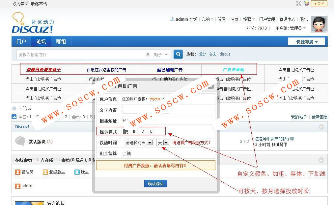
Task: Switch to the 门户 nav tab
Action: 21,41
